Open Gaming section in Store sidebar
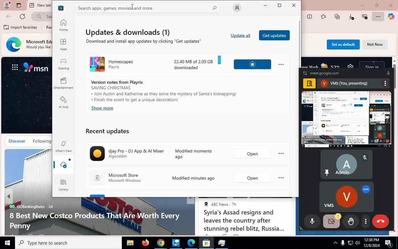Image resolution: width=398 pixels, height=249 pixels. (x=63, y=63)
